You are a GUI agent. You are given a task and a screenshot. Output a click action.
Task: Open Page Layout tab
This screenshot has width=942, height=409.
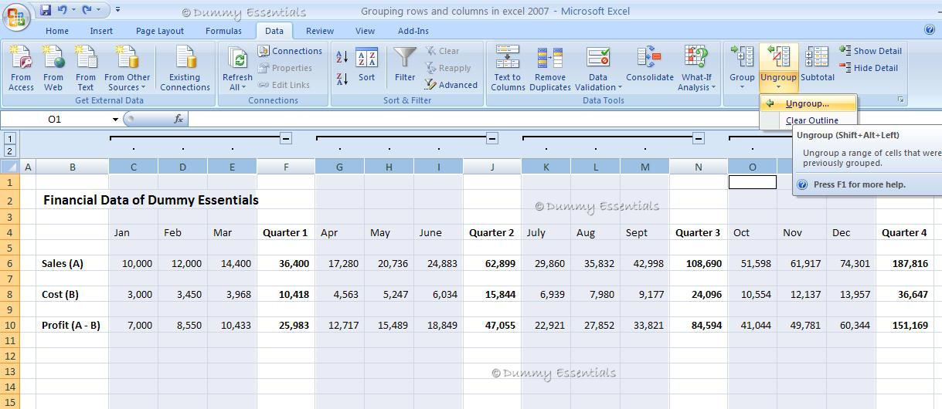point(160,31)
